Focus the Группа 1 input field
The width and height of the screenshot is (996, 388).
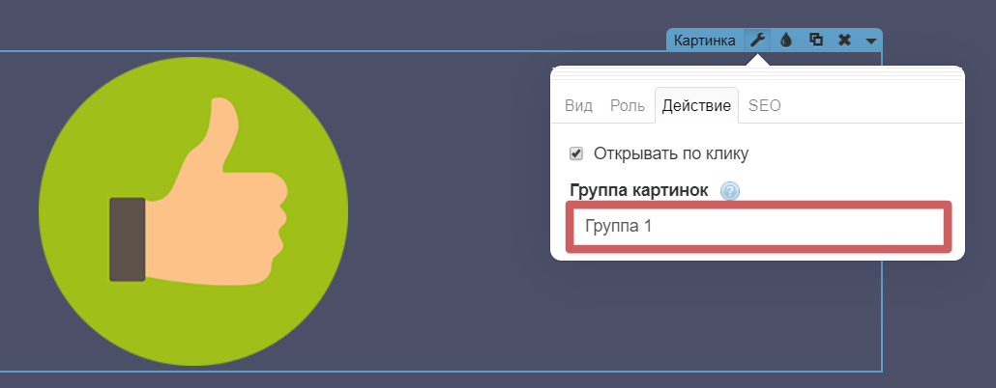click(x=758, y=228)
